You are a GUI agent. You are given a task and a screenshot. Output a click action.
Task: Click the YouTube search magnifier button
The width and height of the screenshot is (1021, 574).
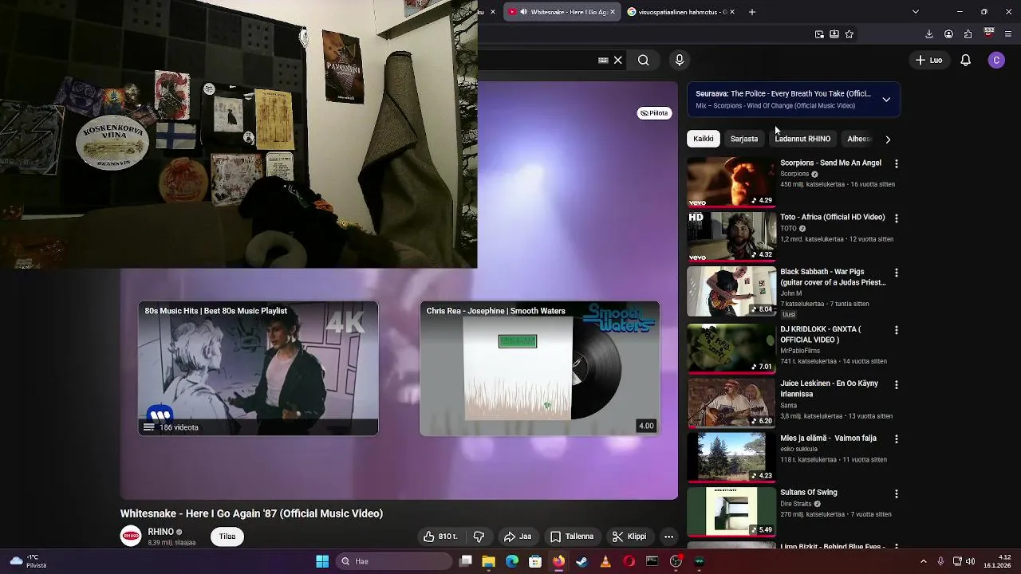tap(643, 60)
